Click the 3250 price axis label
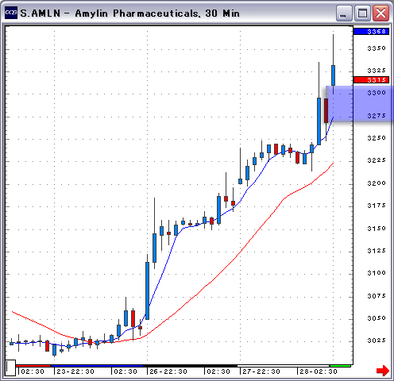Screen dimensions: 394x381 [x=377, y=138]
